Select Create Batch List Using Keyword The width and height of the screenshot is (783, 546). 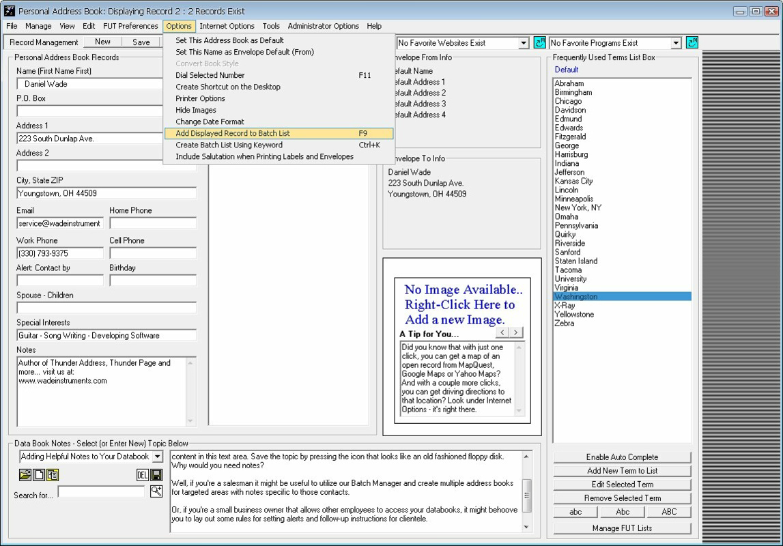[x=279, y=145]
